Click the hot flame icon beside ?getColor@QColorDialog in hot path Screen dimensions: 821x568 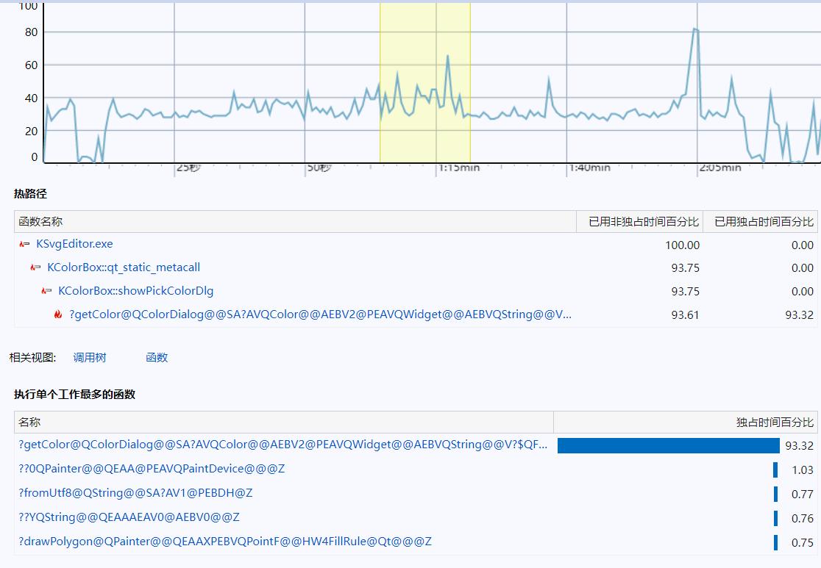tap(58, 314)
